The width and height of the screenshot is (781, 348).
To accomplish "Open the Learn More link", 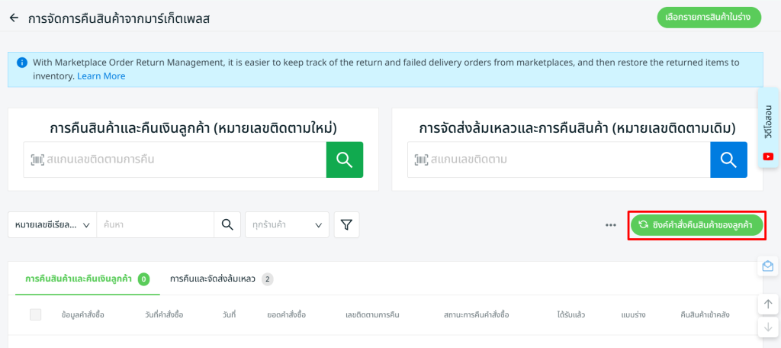I will tap(101, 76).
